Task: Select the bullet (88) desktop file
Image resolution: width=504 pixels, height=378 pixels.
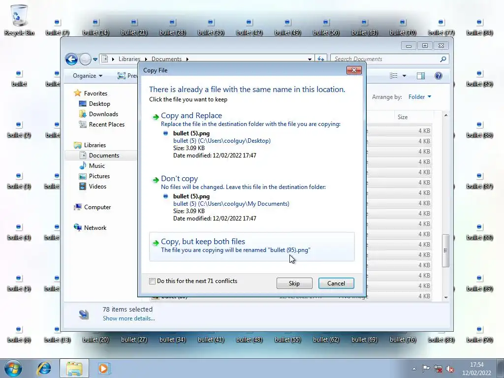Action: (479, 232)
